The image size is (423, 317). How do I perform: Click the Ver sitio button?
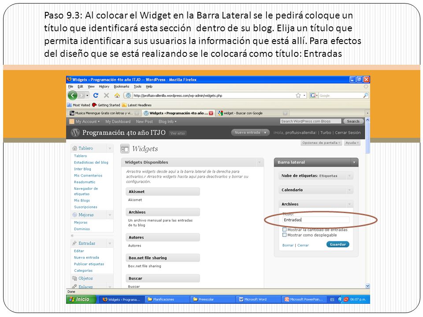[x=178, y=133]
